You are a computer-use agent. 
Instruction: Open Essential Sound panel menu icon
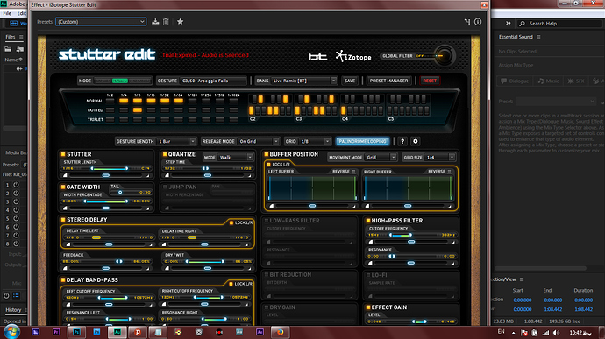[x=538, y=37]
